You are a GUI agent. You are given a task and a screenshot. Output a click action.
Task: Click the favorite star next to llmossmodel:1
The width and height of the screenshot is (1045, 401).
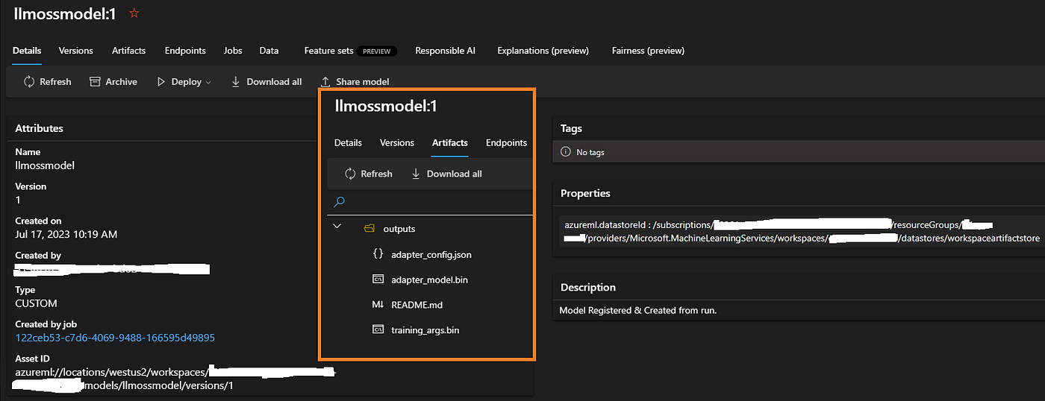[x=134, y=13]
